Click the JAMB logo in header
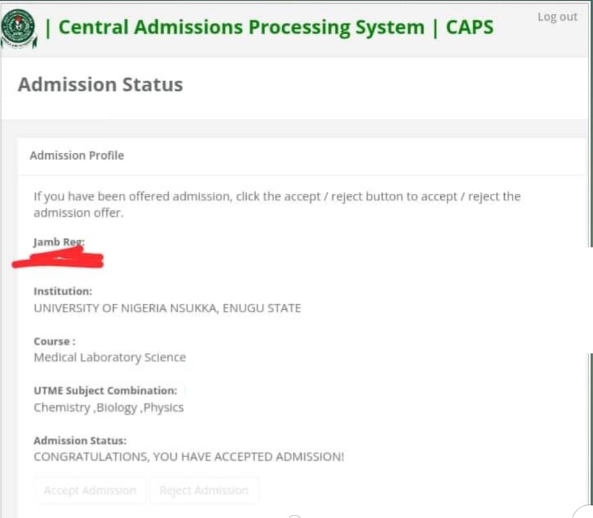 (19, 27)
